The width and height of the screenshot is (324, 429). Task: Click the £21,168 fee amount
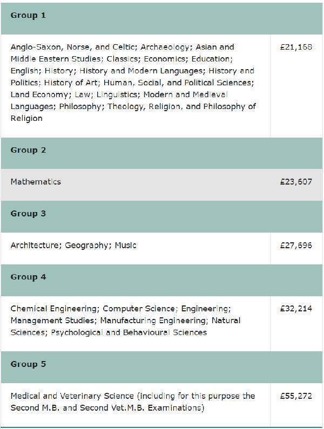(x=296, y=47)
